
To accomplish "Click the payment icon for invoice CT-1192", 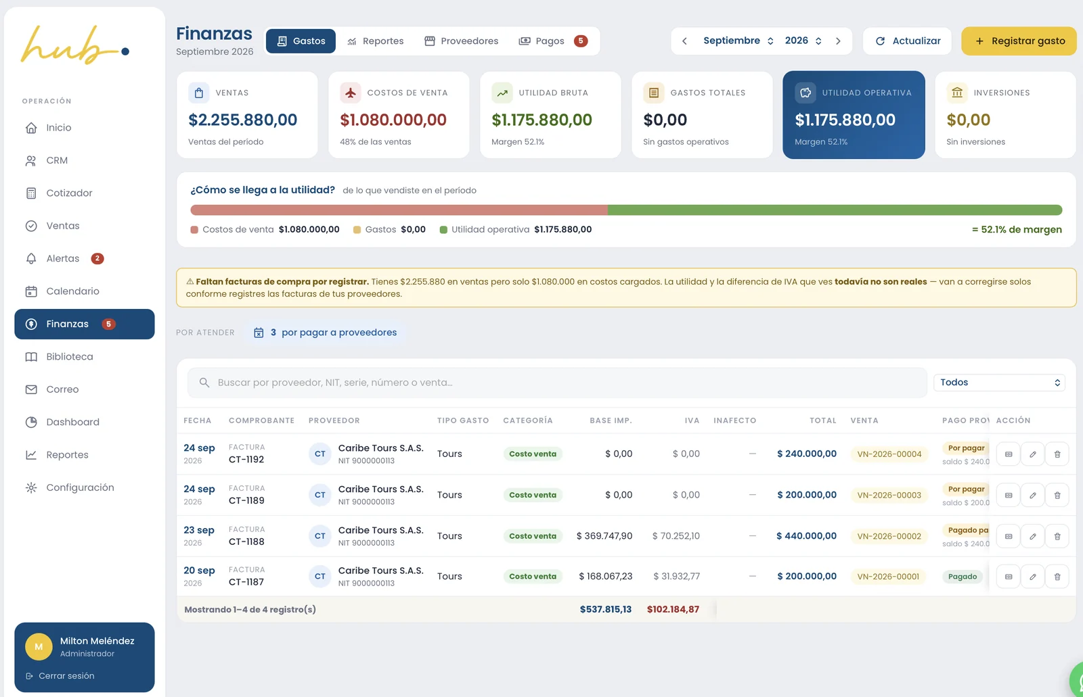I will 1008,454.
